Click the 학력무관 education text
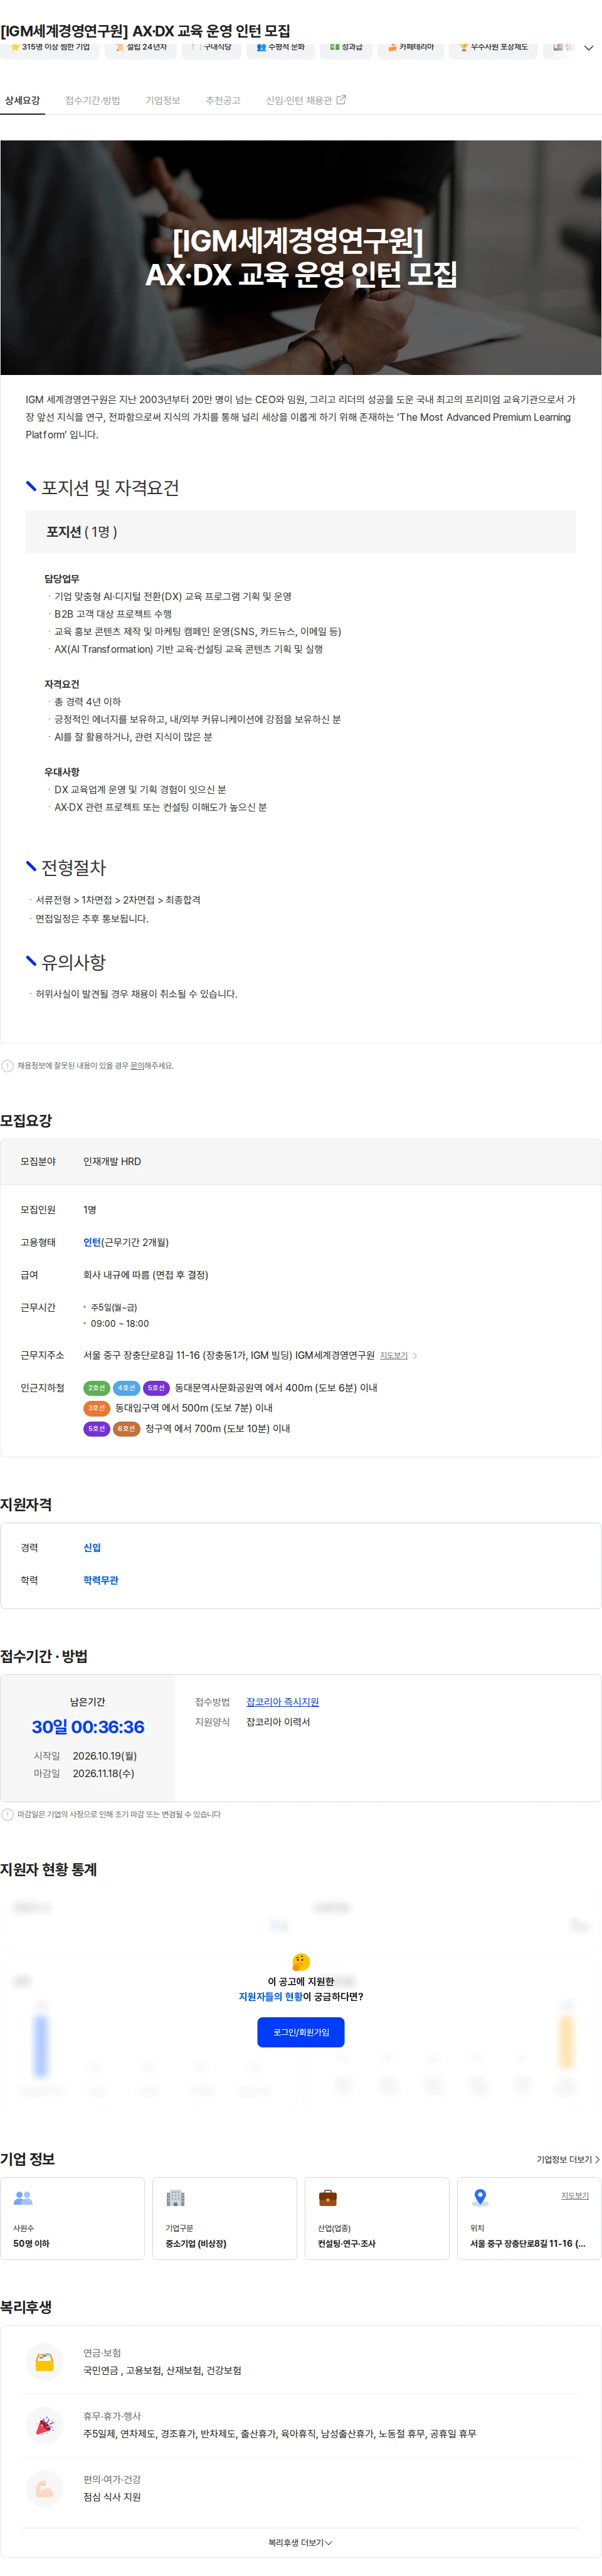 [101, 1580]
